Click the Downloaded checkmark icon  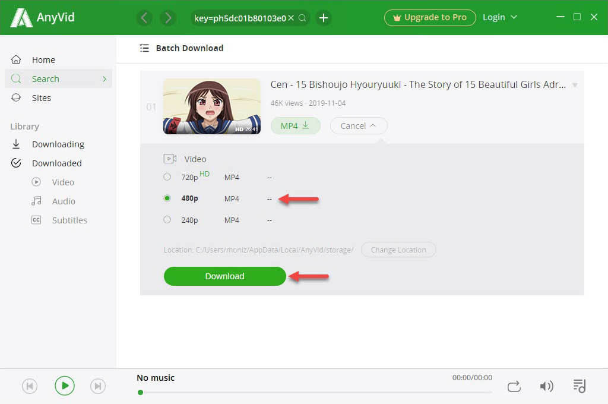pyautogui.click(x=16, y=163)
